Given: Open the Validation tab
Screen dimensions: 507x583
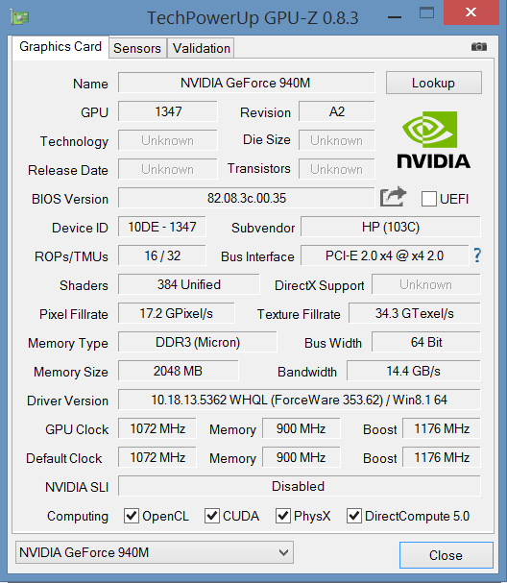Looking at the screenshot, I should (201, 48).
